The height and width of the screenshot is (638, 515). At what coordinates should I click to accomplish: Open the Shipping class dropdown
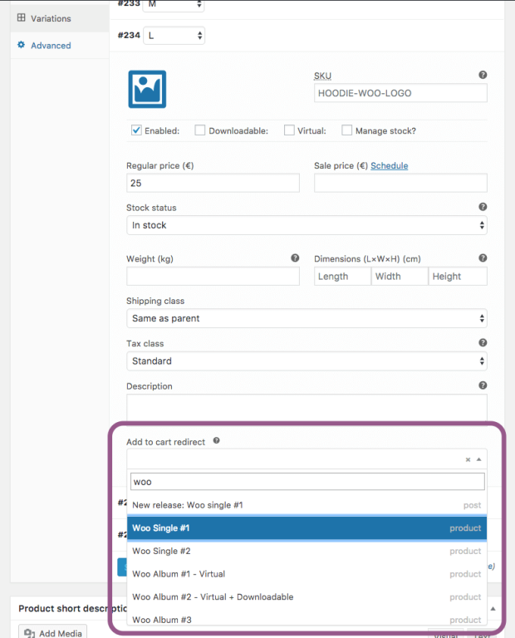(307, 318)
